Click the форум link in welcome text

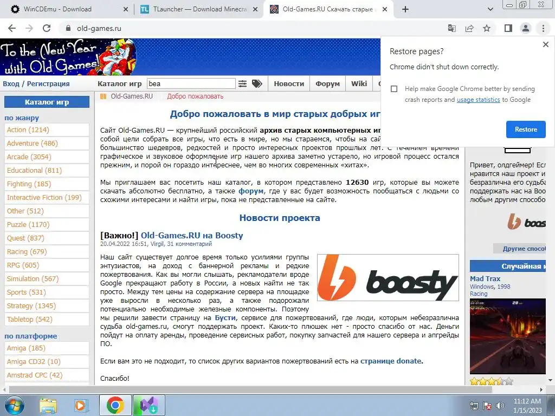pyautogui.click(x=251, y=191)
